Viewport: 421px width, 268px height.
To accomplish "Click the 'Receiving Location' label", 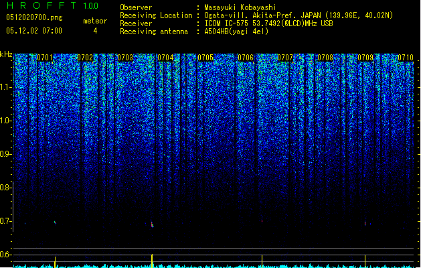I will (156, 15).
